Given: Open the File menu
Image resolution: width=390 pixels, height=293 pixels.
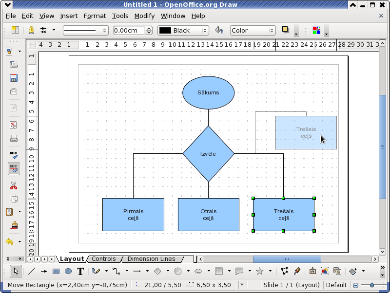Looking at the screenshot, I should tap(11, 16).
